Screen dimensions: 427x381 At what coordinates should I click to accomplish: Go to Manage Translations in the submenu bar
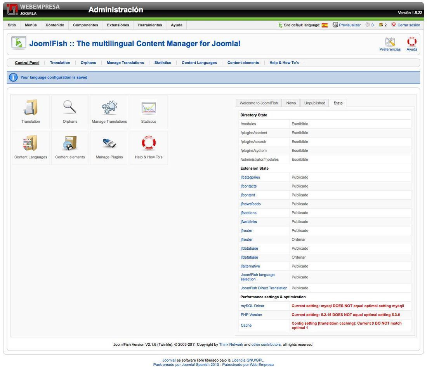[x=125, y=63]
